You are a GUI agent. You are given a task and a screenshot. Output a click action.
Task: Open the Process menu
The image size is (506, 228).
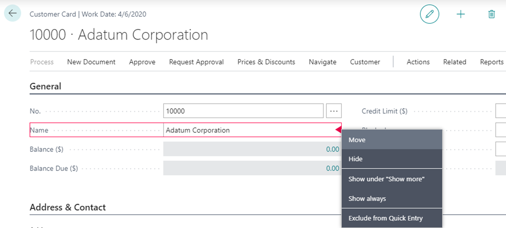point(42,62)
